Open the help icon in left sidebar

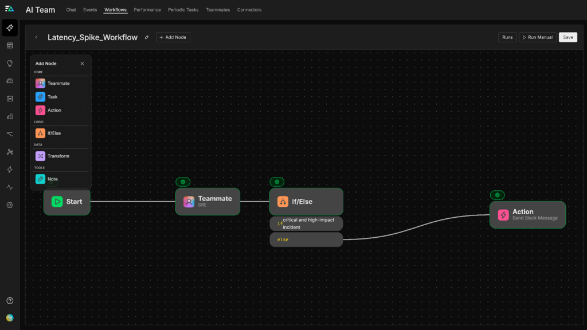[10, 301]
